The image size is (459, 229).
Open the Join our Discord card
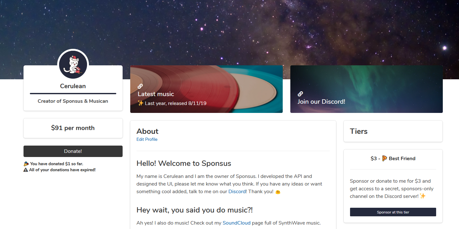pyautogui.click(x=367, y=89)
